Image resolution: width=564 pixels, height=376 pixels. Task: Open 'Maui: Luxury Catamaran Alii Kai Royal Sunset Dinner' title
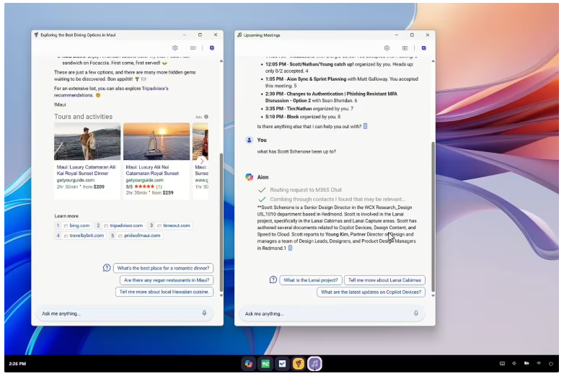point(87,170)
